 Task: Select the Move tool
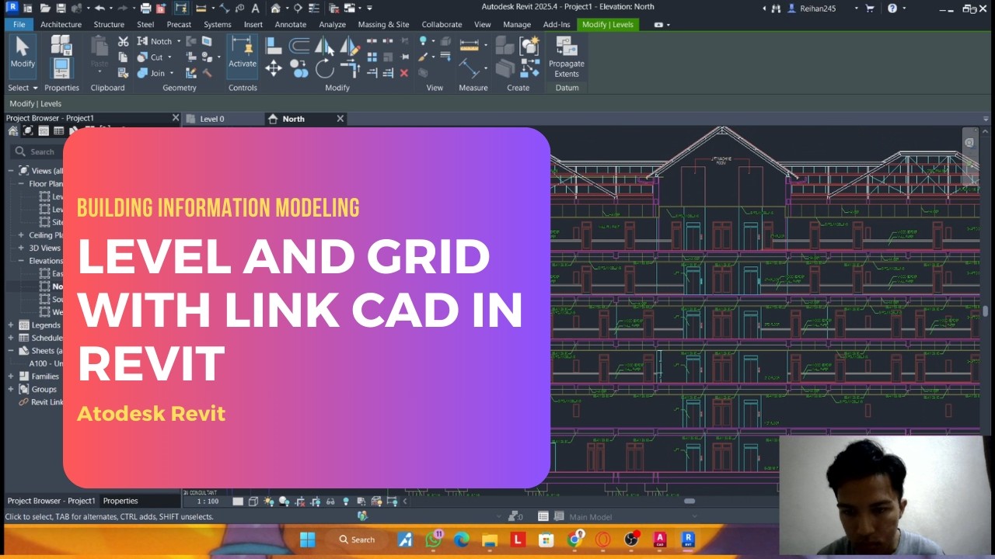274,68
